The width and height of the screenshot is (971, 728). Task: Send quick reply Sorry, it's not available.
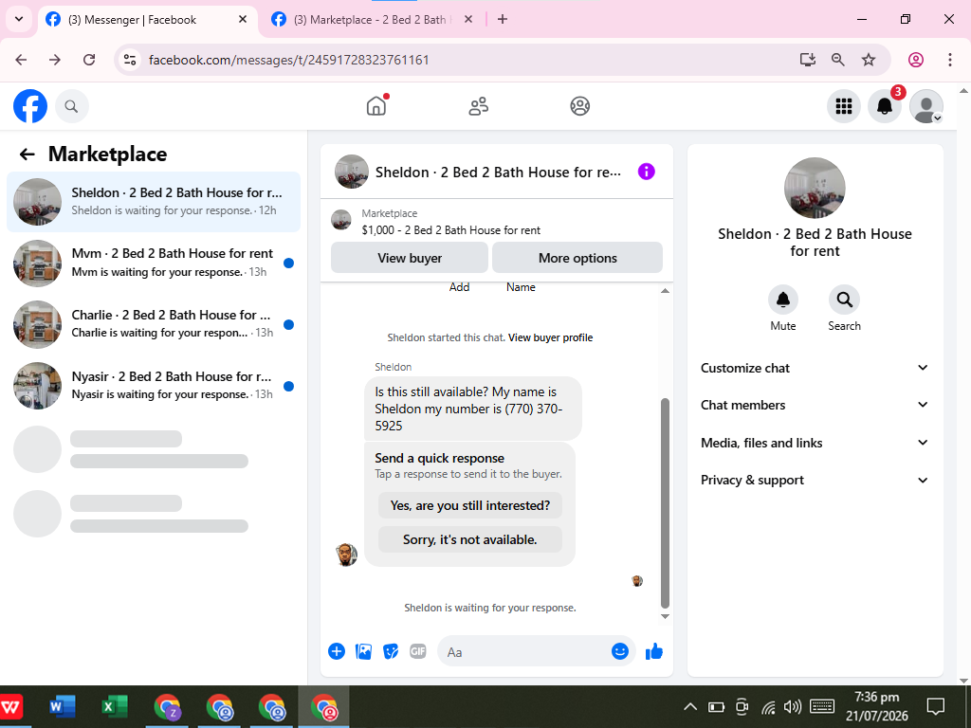pyautogui.click(x=470, y=539)
